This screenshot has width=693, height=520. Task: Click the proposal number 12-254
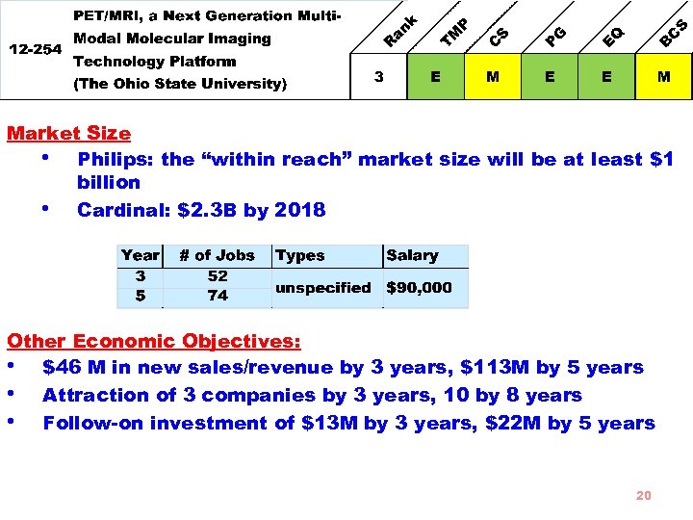[x=36, y=49]
